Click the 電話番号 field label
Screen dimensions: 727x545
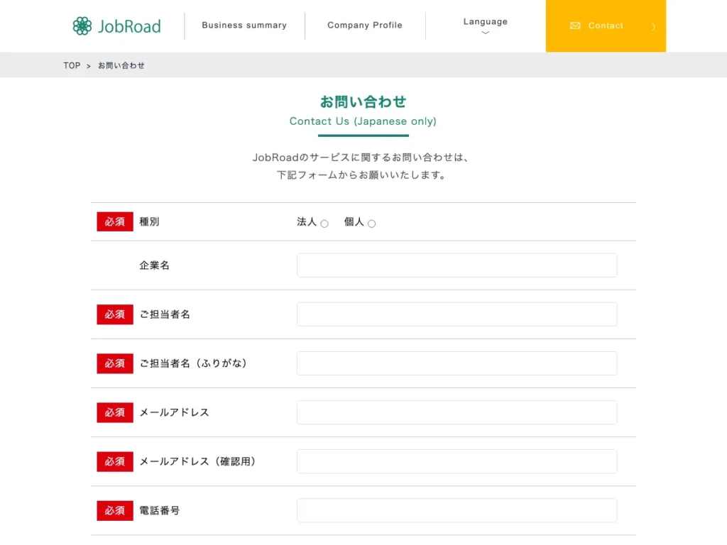160,511
